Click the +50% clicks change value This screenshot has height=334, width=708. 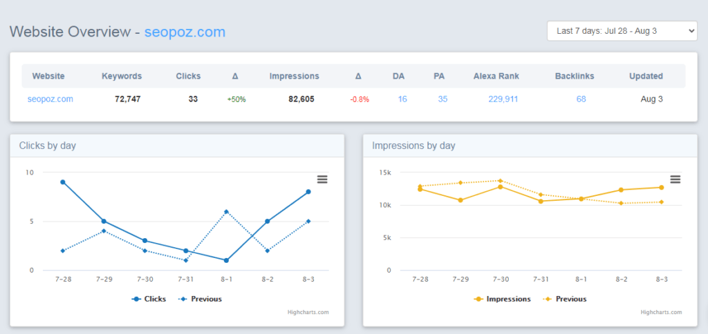[x=236, y=99]
